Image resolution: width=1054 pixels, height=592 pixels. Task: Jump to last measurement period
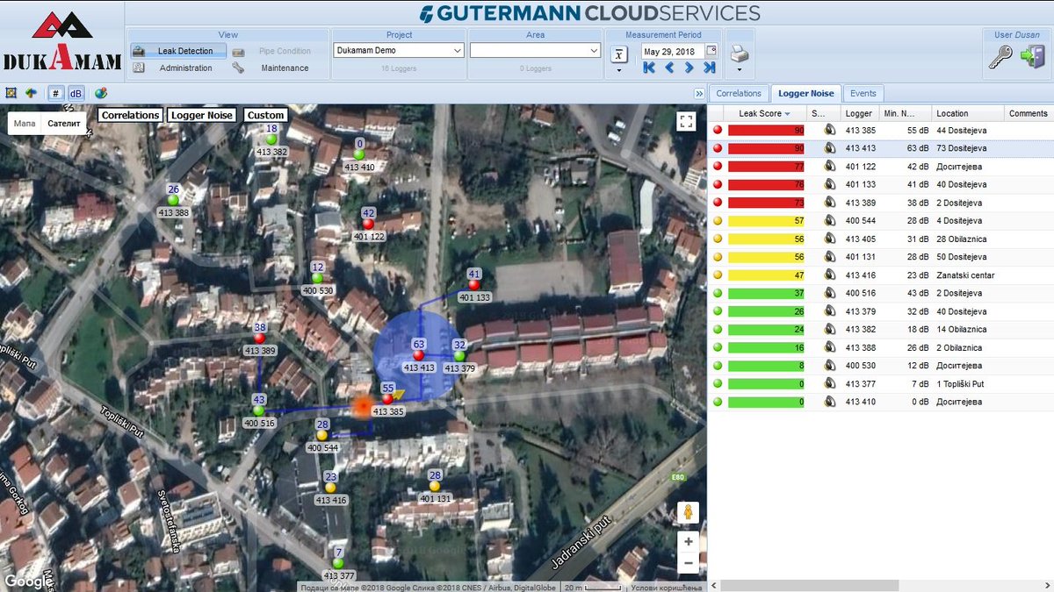(710, 68)
